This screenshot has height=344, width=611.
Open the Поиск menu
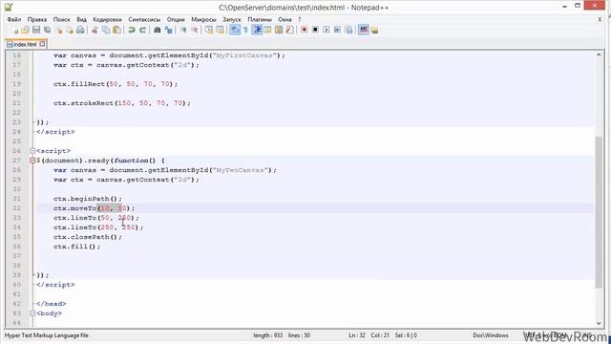click(x=61, y=19)
